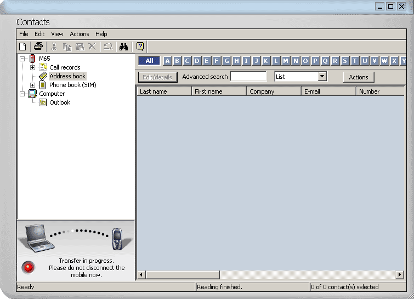Viewport: 414px width, 299px height.
Task: Filter contacts by letter O
Action: click(x=305, y=61)
